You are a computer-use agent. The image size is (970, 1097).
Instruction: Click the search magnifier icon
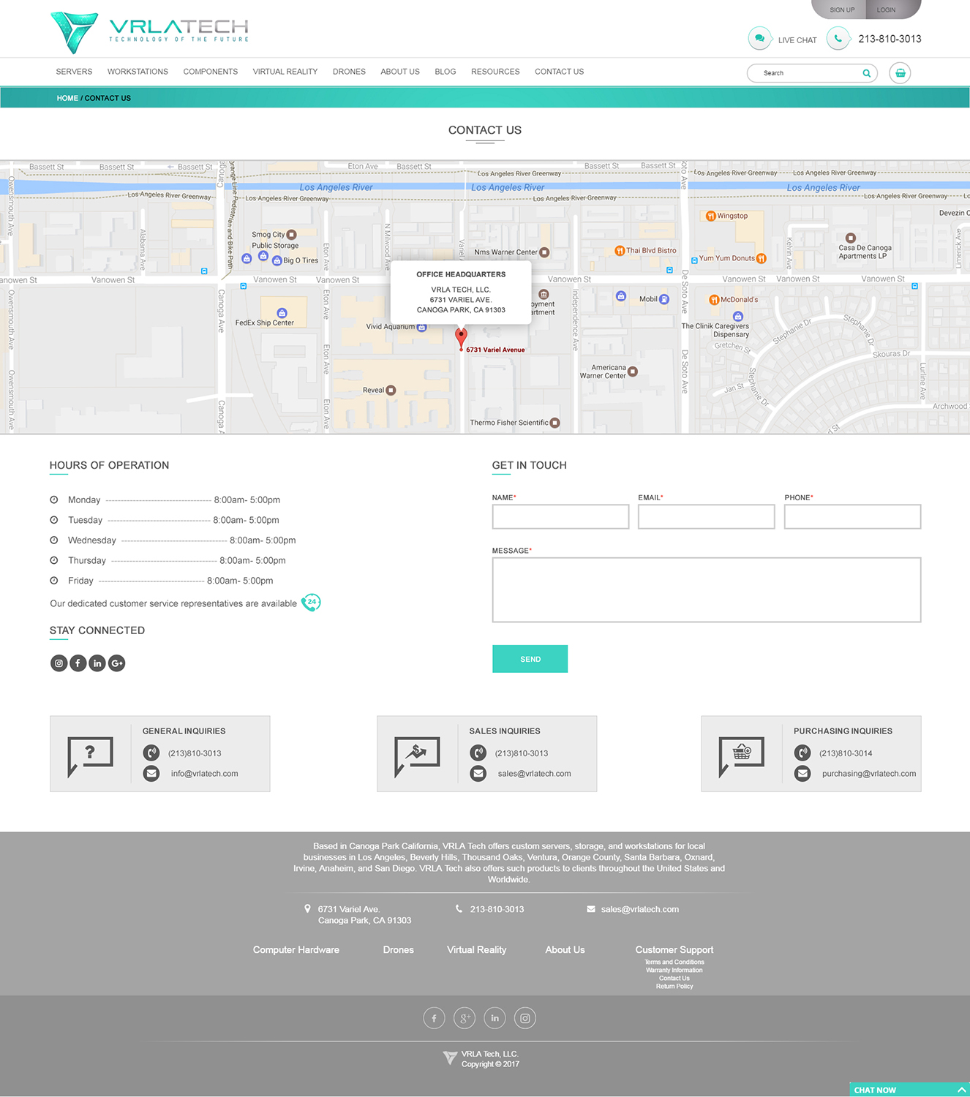866,73
